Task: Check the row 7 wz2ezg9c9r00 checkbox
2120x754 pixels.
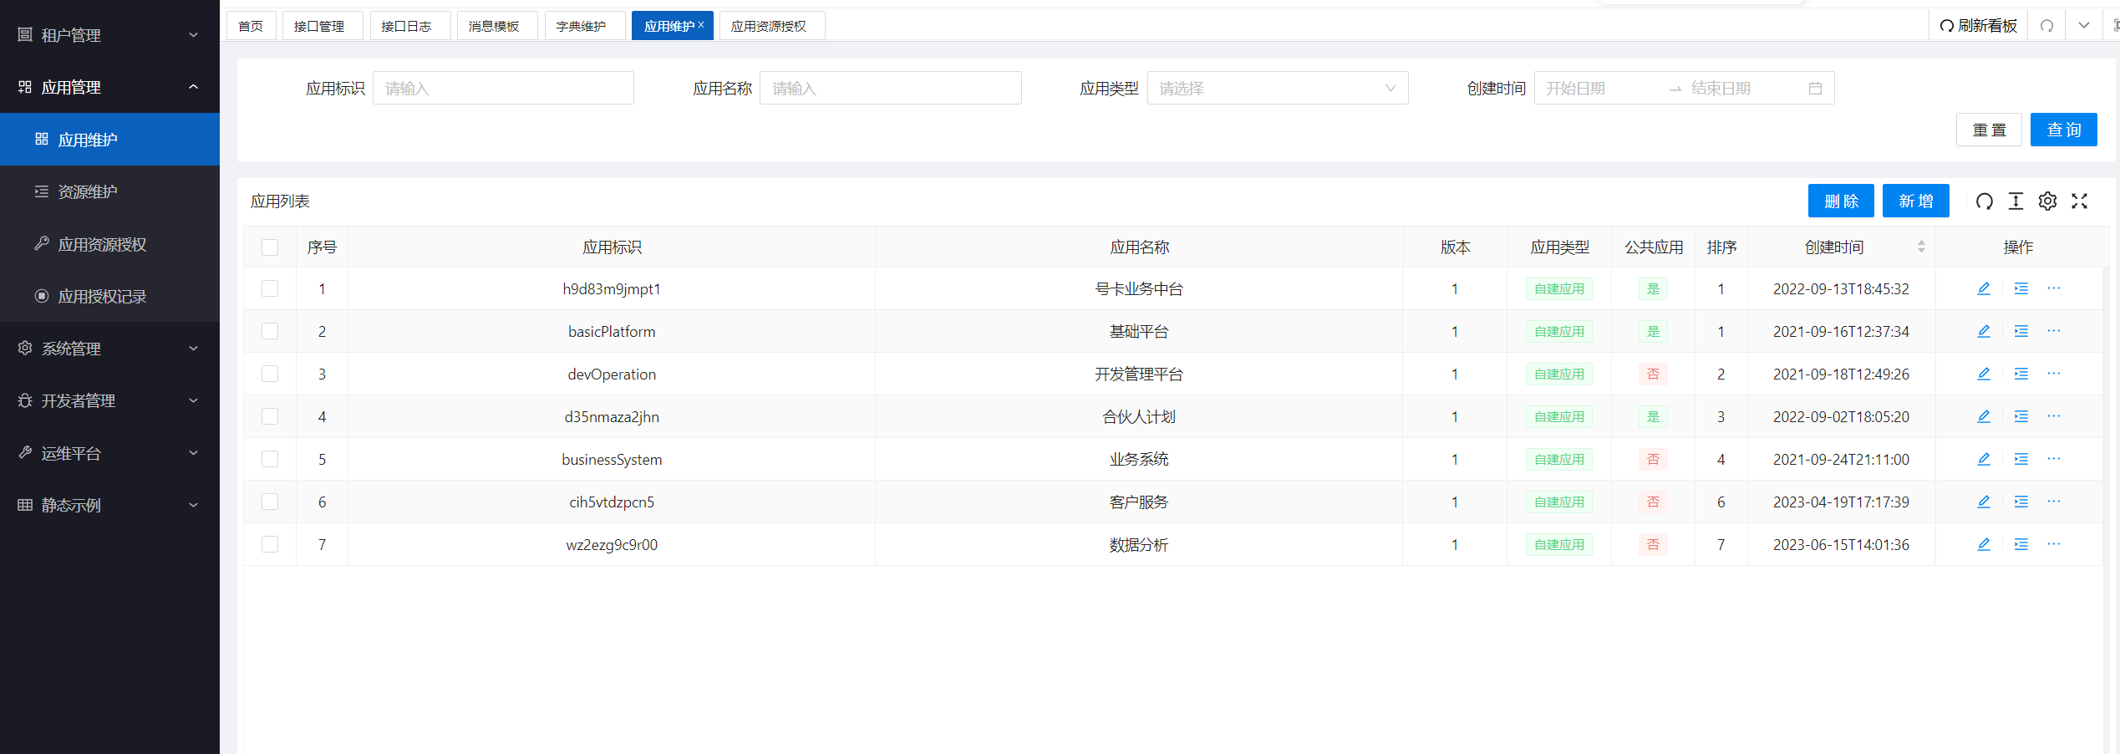Action: pyautogui.click(x=270, y=544)
